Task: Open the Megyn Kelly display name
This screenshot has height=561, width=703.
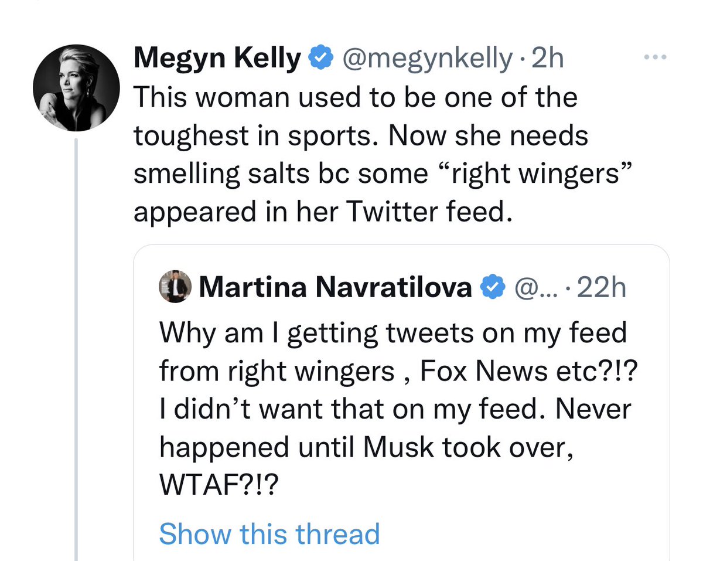Action: (x=217, y=59)
